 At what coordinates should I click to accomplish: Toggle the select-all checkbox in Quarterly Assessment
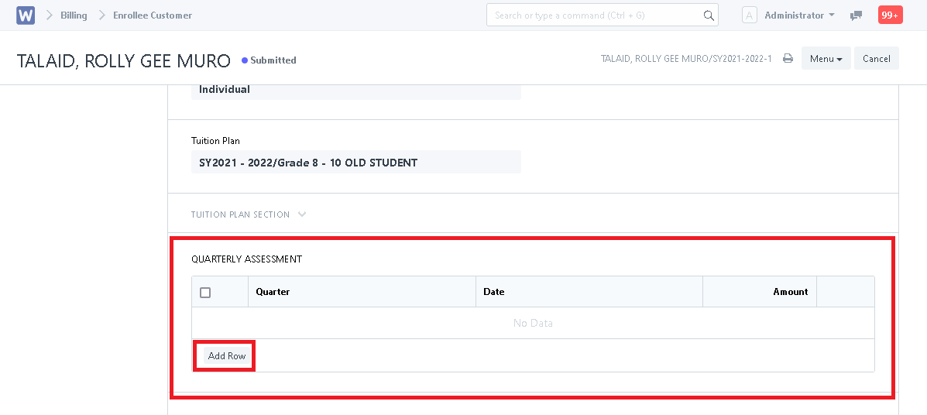205,292
